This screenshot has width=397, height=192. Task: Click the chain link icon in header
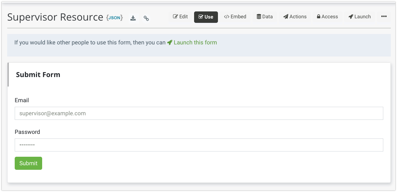click(146, 18)
